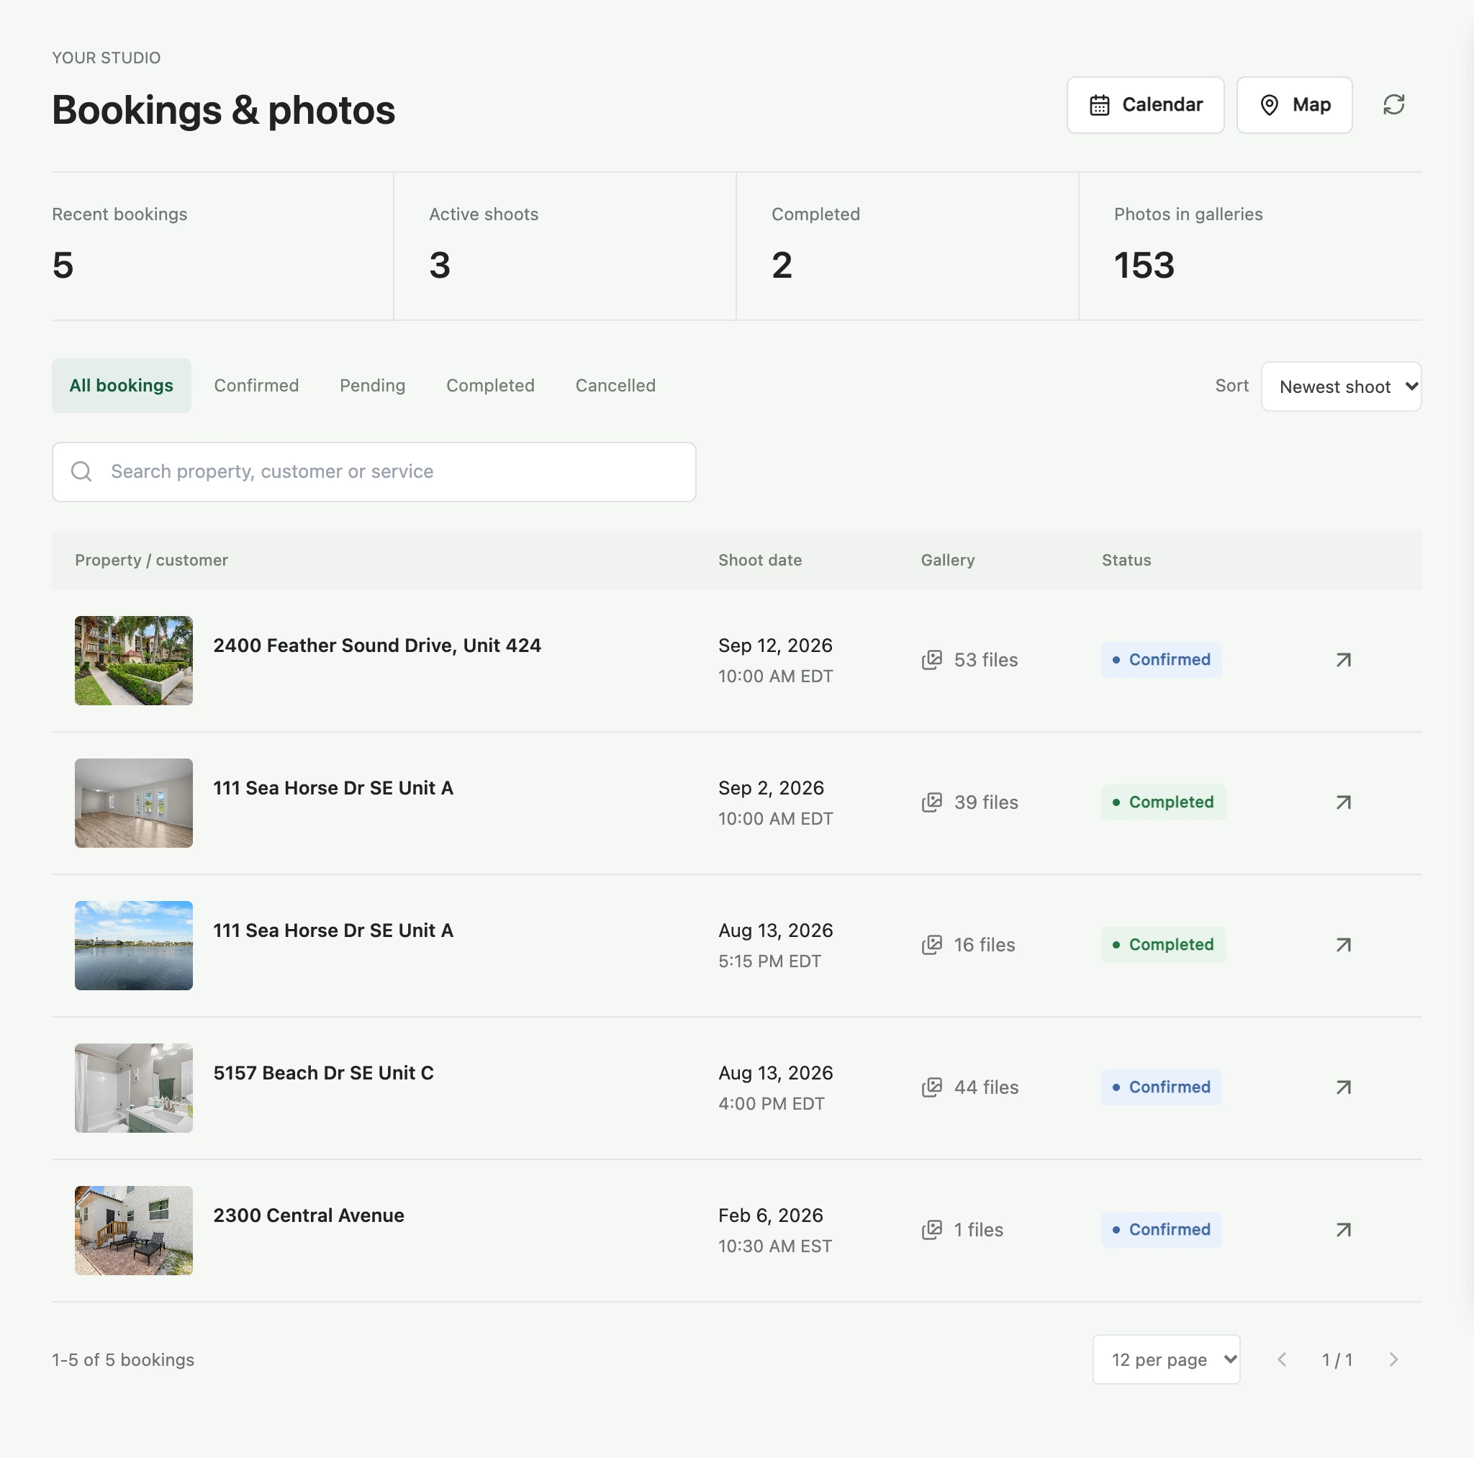
Task: Click the Feb 6, 2026 shoot date
Action: [x=771, y=1215]
